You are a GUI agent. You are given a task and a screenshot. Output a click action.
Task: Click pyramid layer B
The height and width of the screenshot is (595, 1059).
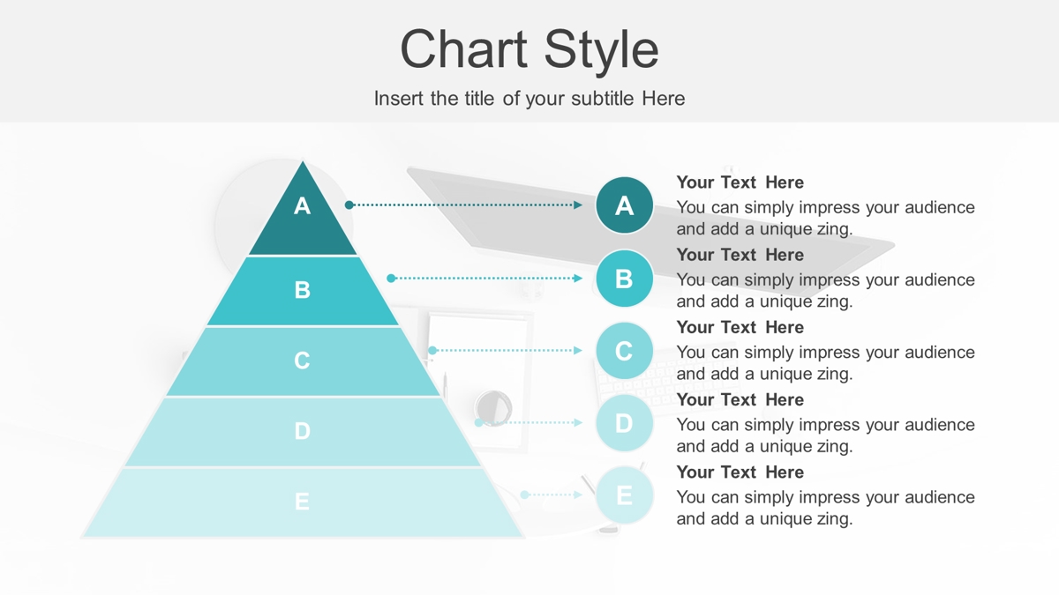pyautogui.click(x=303, y=291)
